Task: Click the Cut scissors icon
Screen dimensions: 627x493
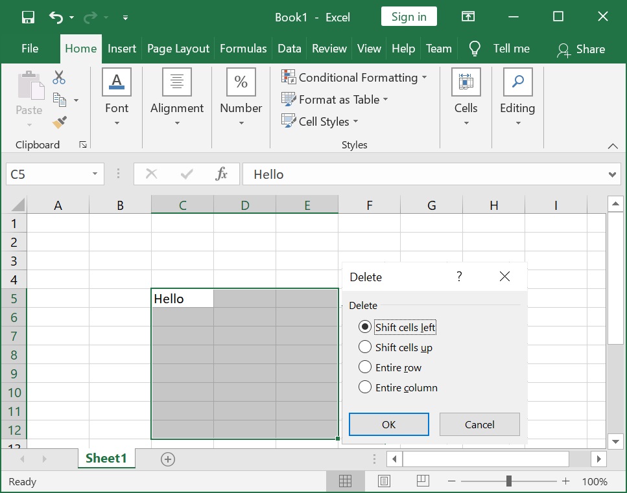Action: coord(59,78)
